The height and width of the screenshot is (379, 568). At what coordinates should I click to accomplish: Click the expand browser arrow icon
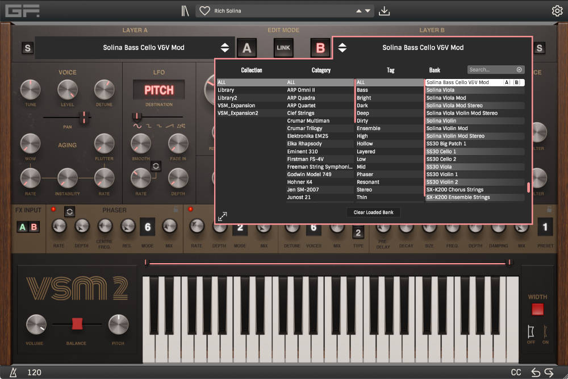click(x=223, y=216)
